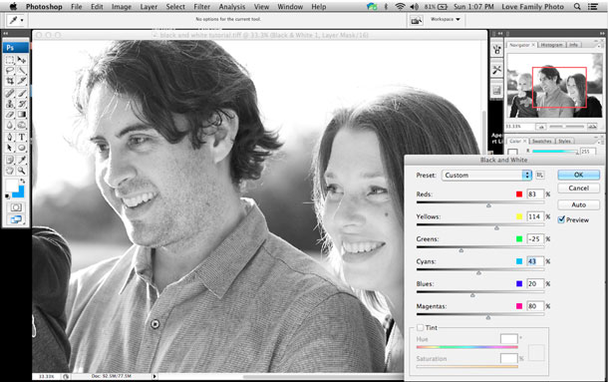Open the status bar info arrow menu

[154, 376]
